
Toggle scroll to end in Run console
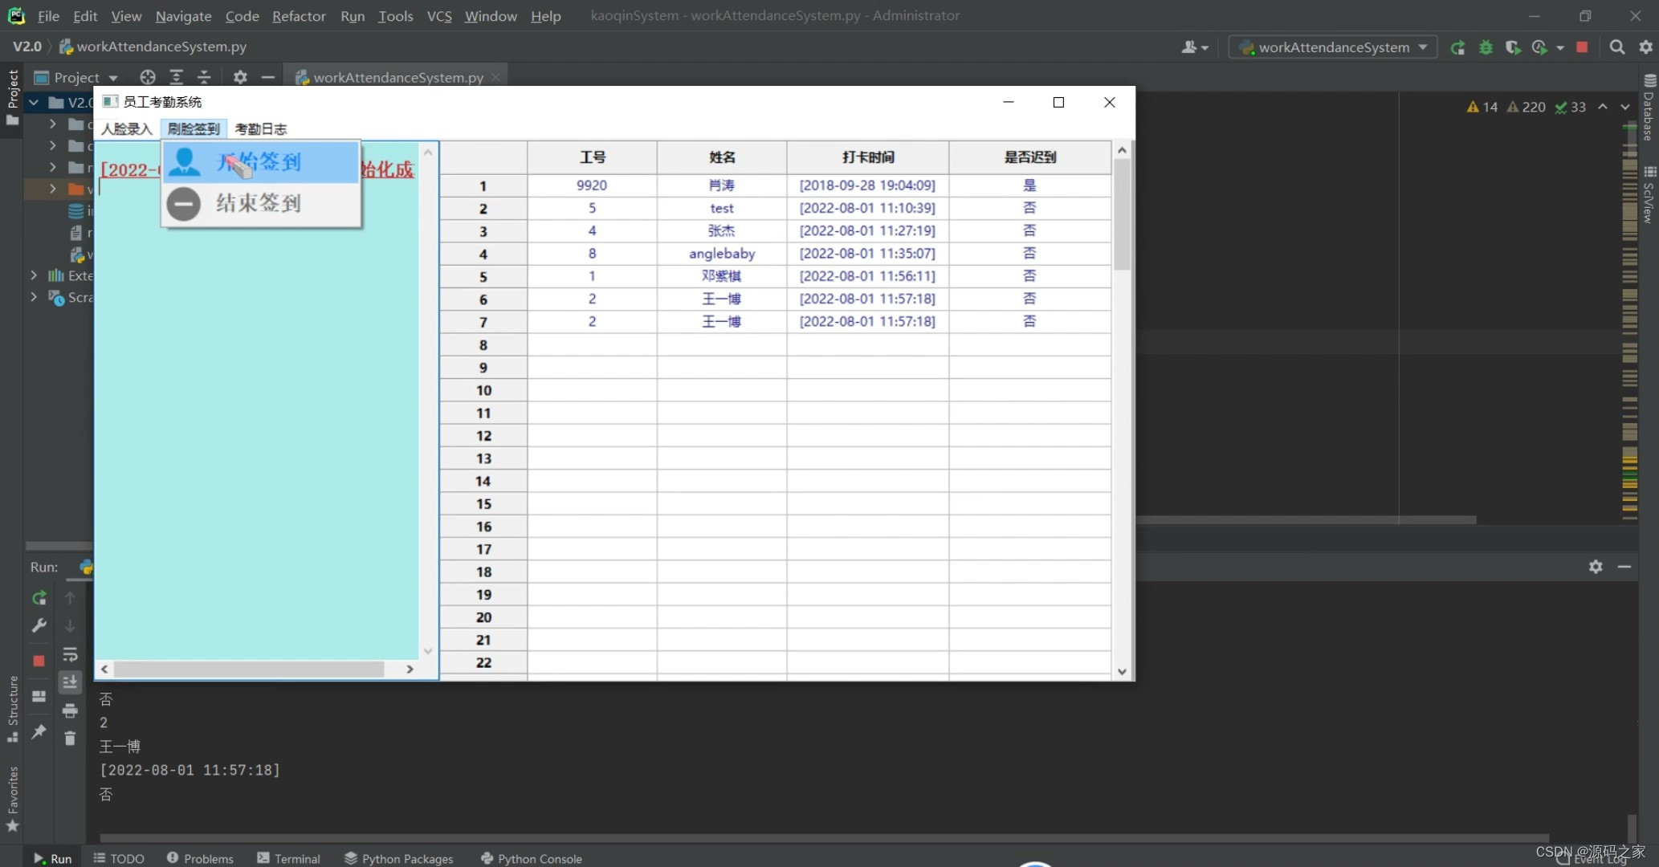(x=70, y=682)
